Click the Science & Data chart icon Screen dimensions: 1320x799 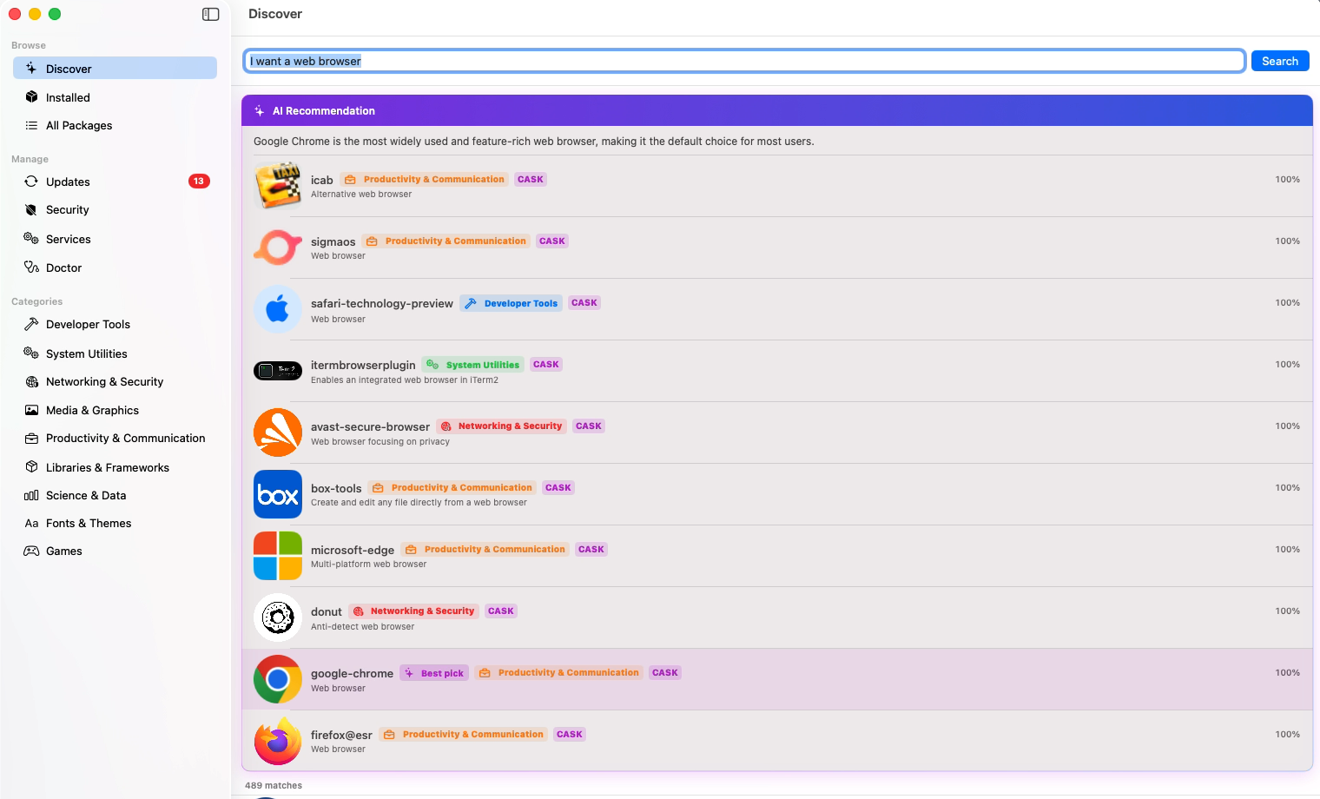pos(31,495)
